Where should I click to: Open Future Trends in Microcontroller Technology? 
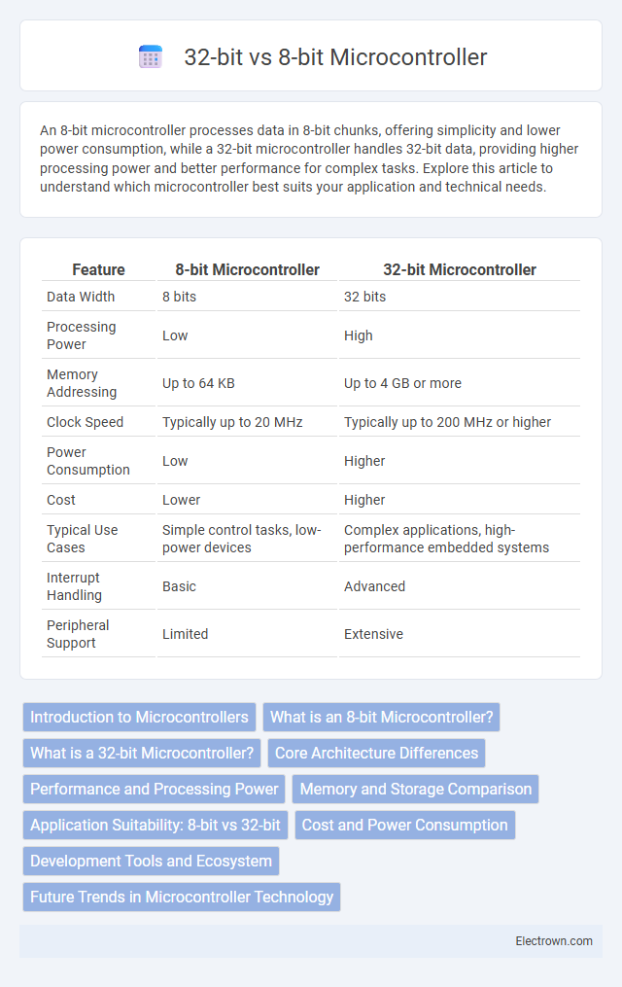coord(182,897)
